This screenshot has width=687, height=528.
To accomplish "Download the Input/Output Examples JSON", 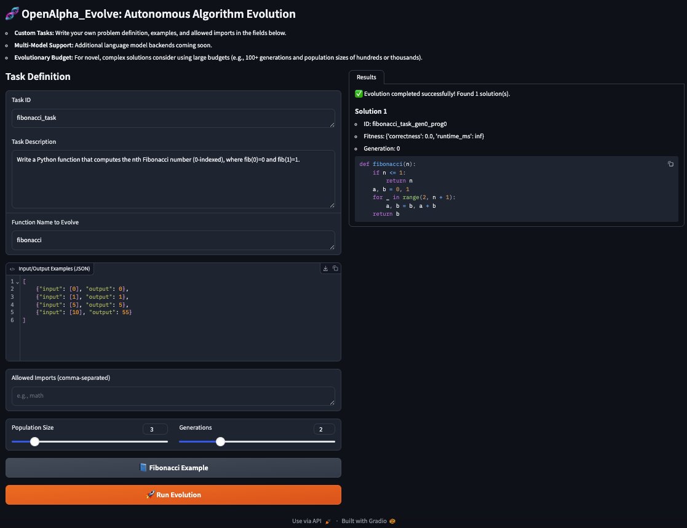I will click(x=325, y=269).
